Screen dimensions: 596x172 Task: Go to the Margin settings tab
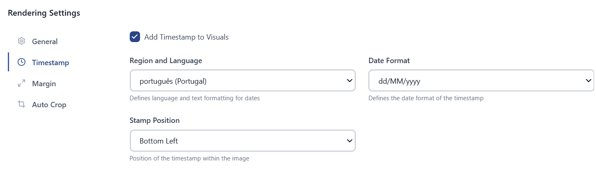44,83
